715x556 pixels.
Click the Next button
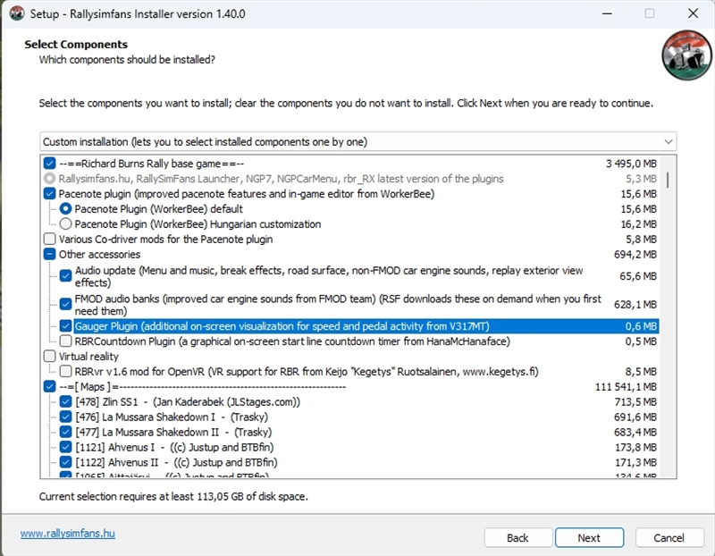click(x=589, y=538)
